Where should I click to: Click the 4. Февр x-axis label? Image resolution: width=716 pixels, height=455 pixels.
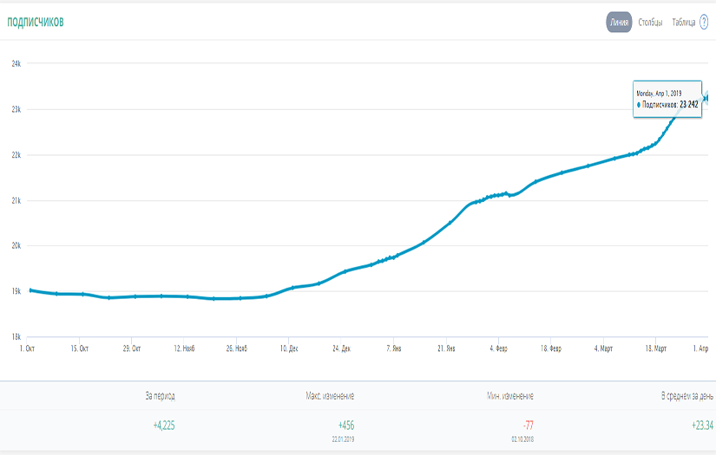(x=497, y=348)
